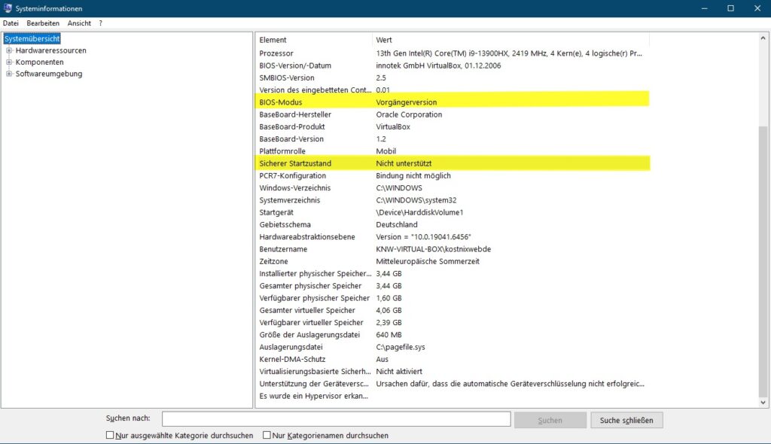771x444 pixels.
Task: Select the BaseBoard-Produkt row
Action: tap(453, 127)
